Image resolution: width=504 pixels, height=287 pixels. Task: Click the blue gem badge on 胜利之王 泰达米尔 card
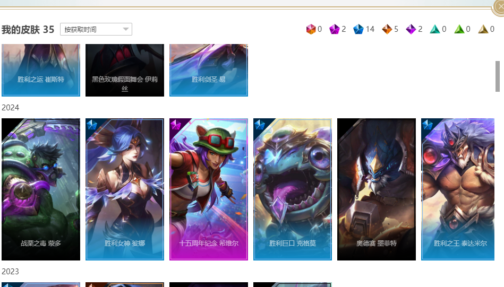pyautogui.click(x=428, y=125)
